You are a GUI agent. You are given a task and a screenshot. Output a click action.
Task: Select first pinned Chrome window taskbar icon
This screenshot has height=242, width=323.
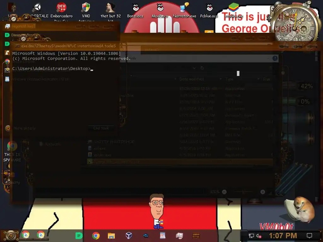(26, 235)
